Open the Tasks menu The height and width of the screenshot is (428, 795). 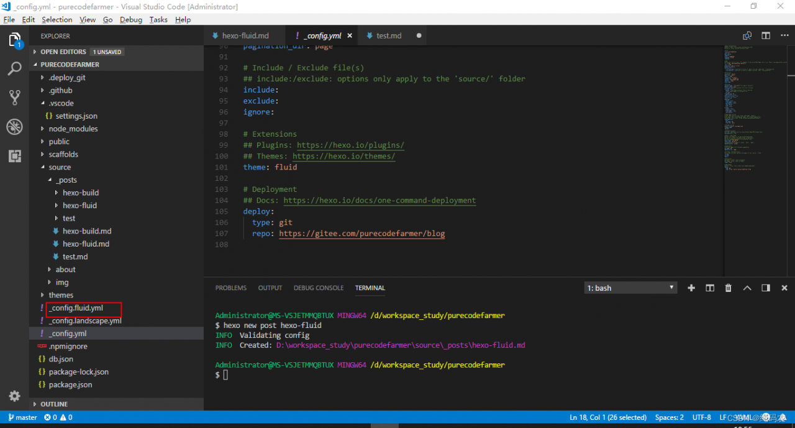(x=158, y=20)
